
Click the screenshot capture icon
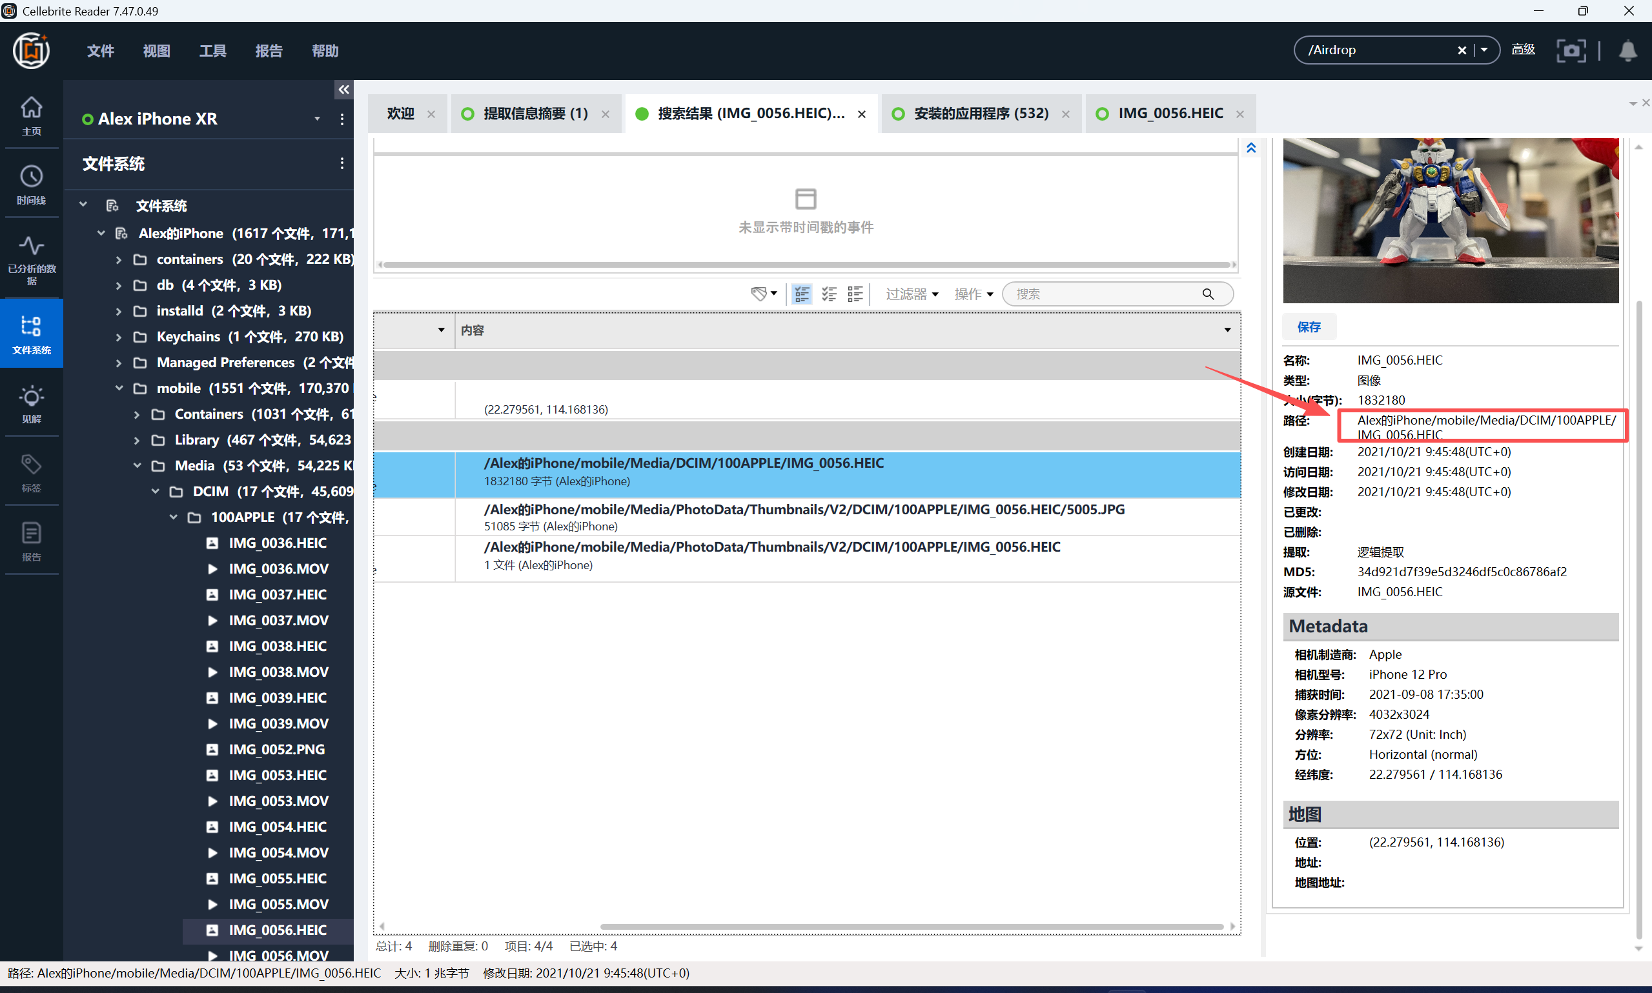coord(1571,51)
